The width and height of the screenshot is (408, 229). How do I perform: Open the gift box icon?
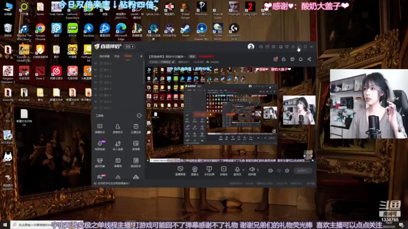tap(275, 59)
